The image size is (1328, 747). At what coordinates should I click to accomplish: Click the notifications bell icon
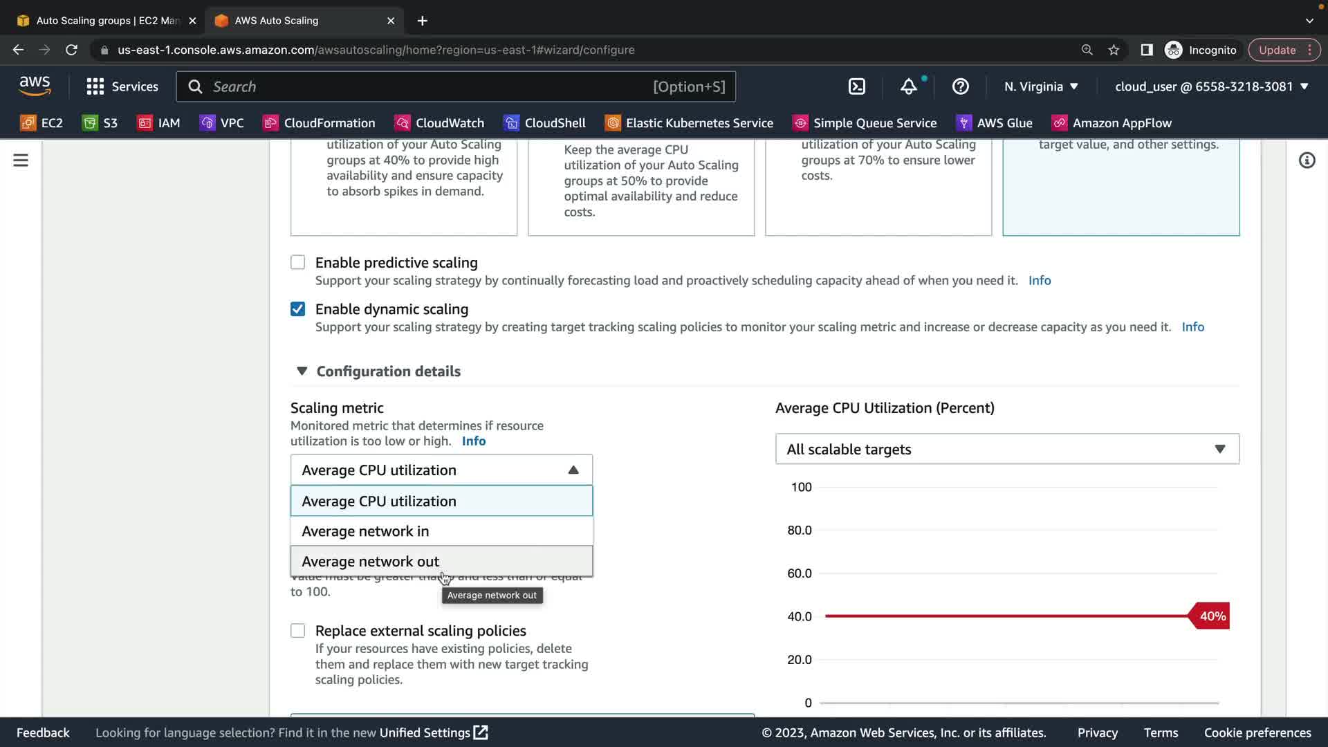(908, 86)
